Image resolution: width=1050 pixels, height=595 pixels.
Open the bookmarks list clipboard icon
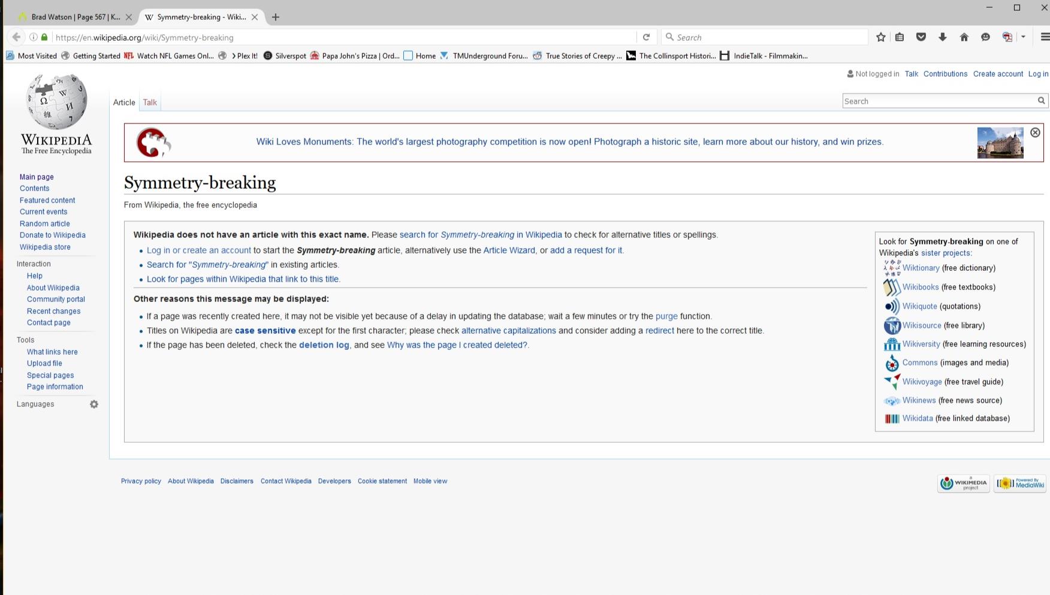tap(900, 37)
